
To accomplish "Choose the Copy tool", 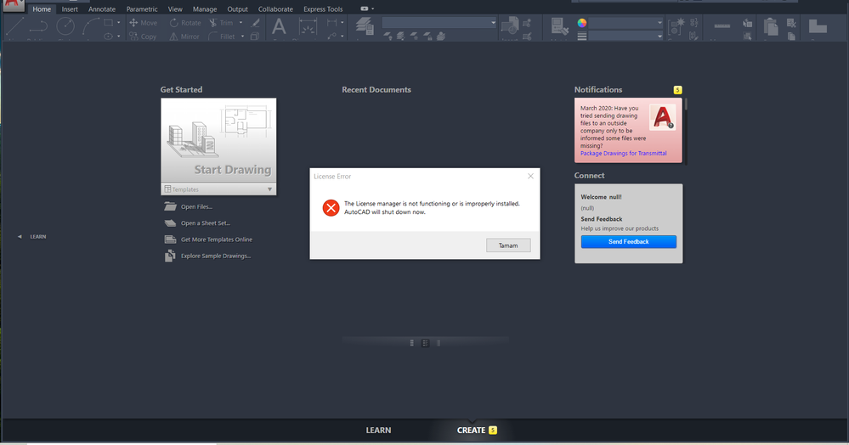I will coord(143,37).
